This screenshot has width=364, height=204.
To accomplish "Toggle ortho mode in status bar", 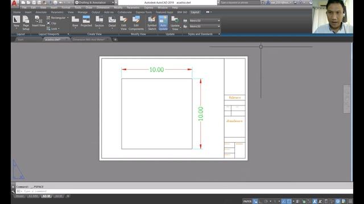I will tap(261, 202).
